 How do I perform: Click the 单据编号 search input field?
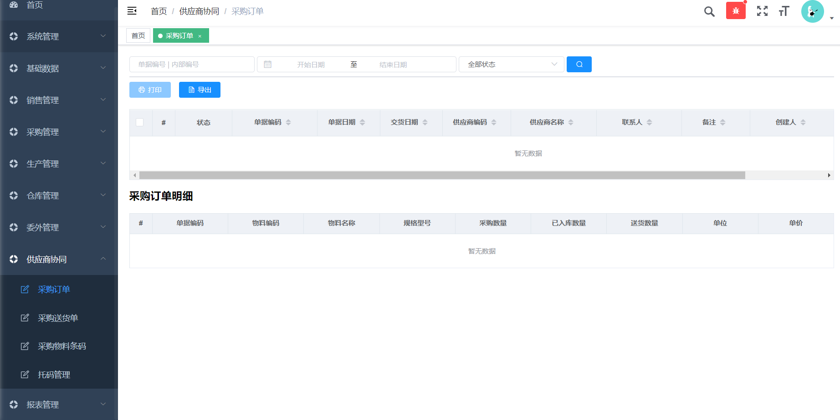pos(191,64)
